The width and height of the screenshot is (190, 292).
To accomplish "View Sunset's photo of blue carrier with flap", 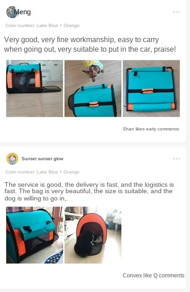I will tap(35, 235).
